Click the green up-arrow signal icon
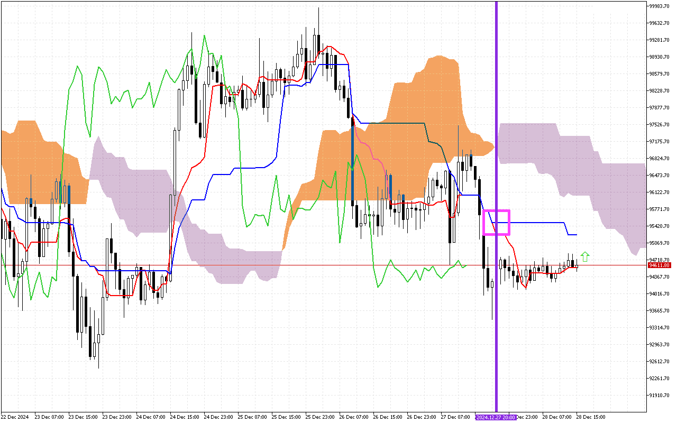The image size is (677, 423). pos(584,258)
